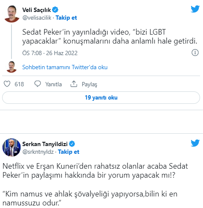This screenshot has width=203, height=208.
Task: Click Veli Saçılık's verified badge
Action: (55, 10)
